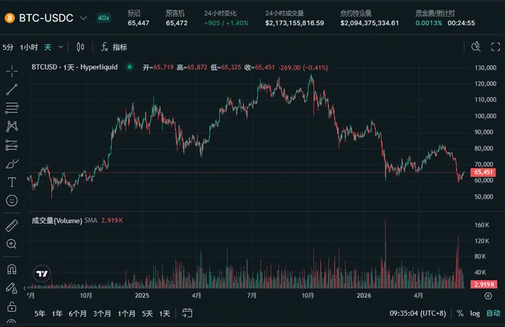This screenshot has height=327, width=505.
Task: Click the 24小时成交量 value $2,173,155,816.59
Action: pos(295,23)
